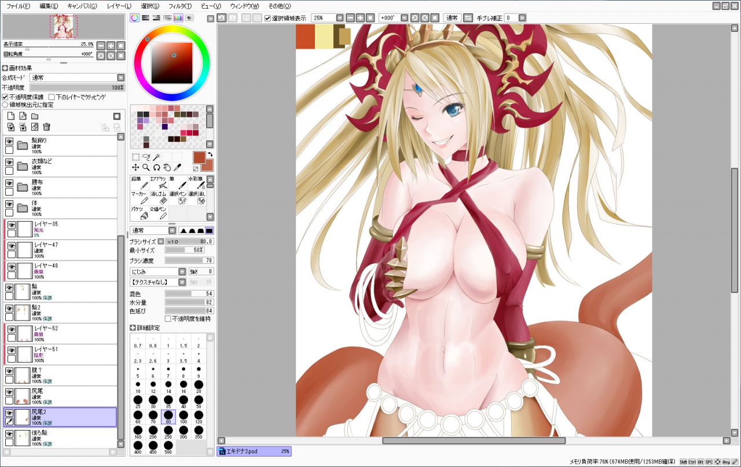This screenshot has height=467, width=741.
Task: Select the 水彩筆 (watercolor) tool
Action: pyautogui.click(x=196, y=182)
